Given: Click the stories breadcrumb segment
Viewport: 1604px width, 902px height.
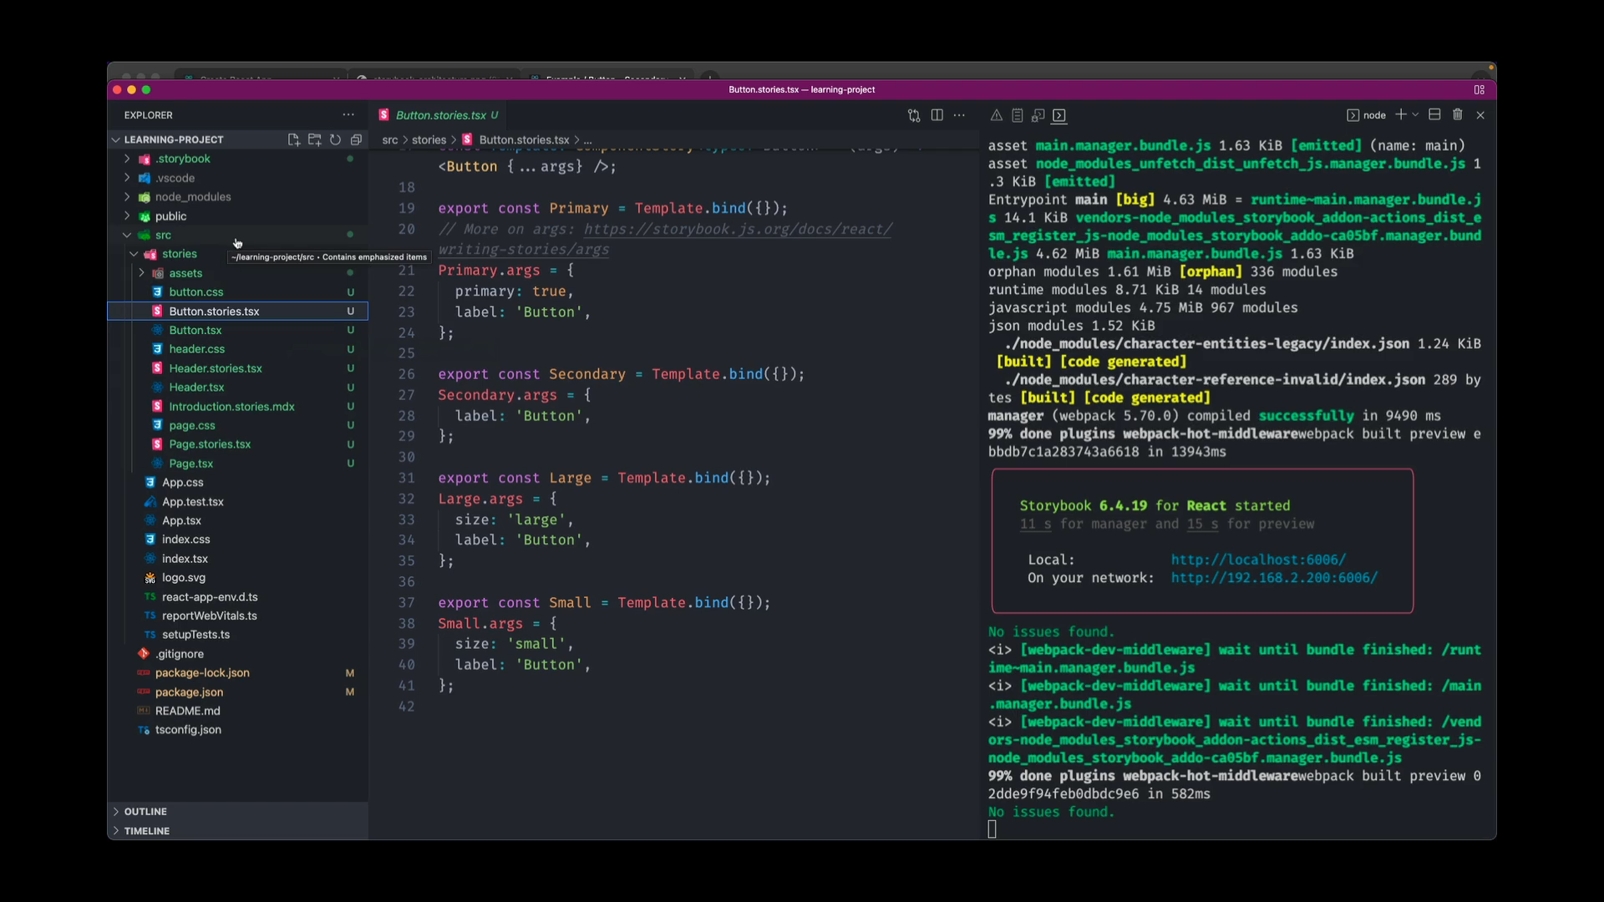Looking at the screenshot, I should click(x=429, y=139).
